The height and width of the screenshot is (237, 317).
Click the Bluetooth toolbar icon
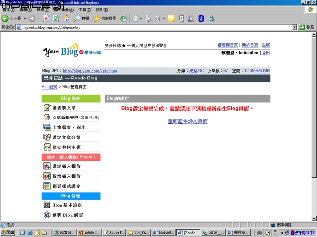click(201, 19)
